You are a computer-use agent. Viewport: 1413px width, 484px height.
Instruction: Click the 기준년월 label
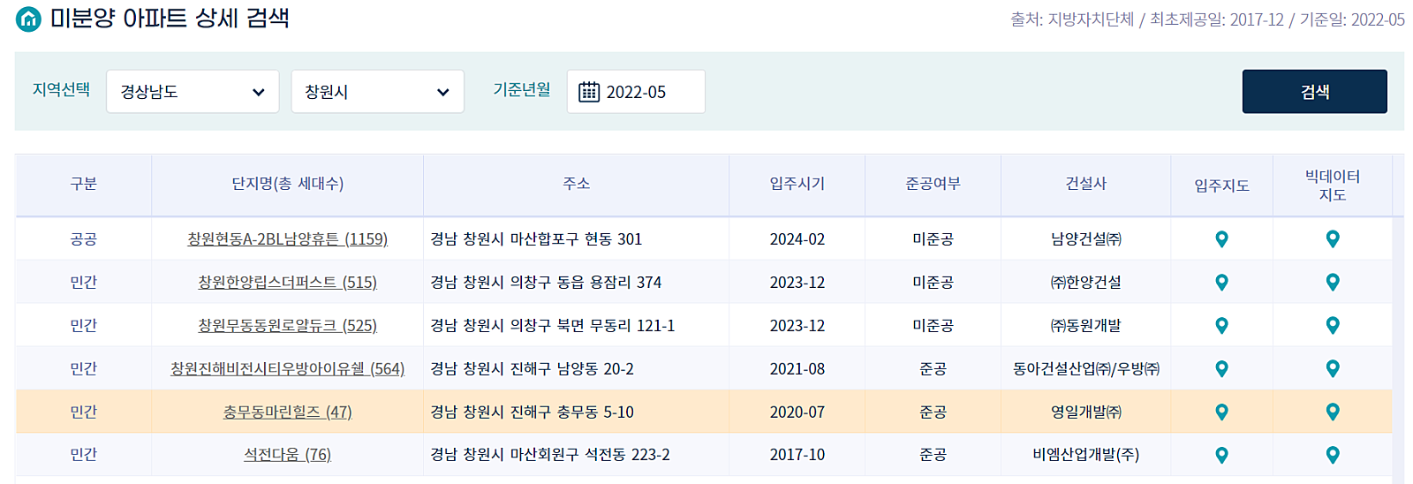pyautogui.click(x=522, y=90)
